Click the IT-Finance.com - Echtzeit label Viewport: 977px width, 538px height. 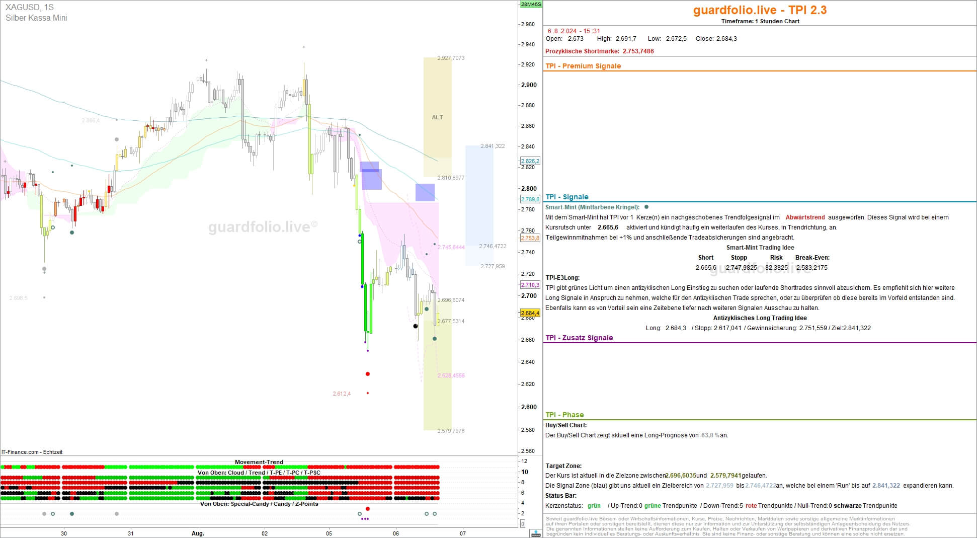tap(32, 452)
